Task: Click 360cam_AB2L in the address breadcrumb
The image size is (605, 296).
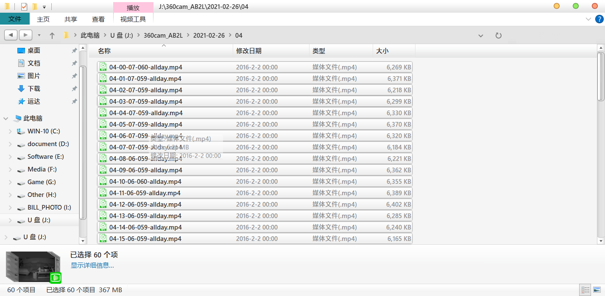Action: [x=163, y=36]
